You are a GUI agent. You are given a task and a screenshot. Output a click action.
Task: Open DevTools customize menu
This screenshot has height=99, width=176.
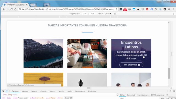pos(170,91)
